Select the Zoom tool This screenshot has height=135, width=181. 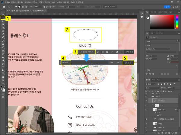[3, 81]
